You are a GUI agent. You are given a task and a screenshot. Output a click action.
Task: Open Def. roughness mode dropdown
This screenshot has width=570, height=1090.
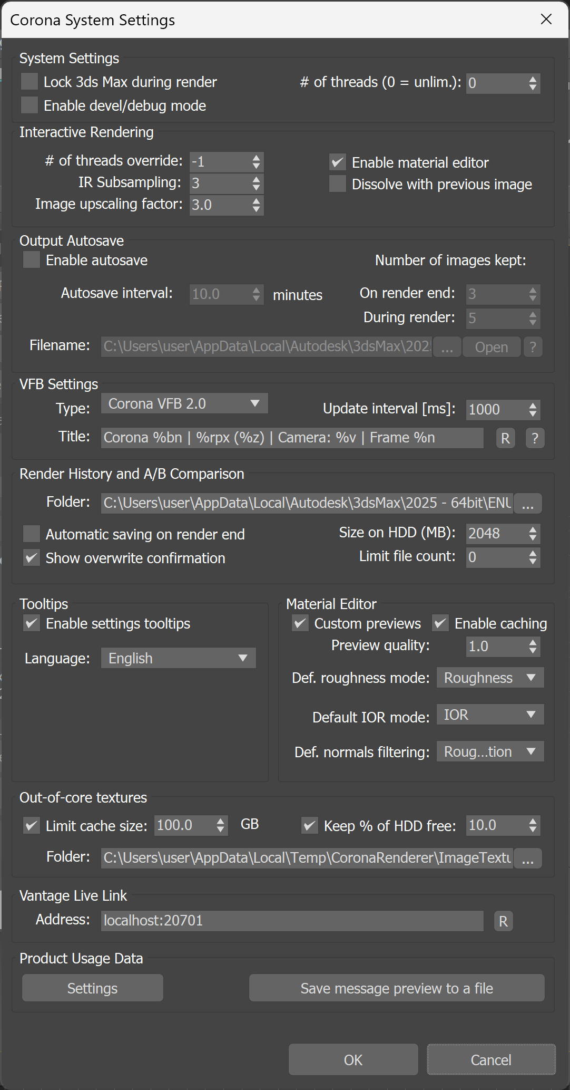(490, 678)
